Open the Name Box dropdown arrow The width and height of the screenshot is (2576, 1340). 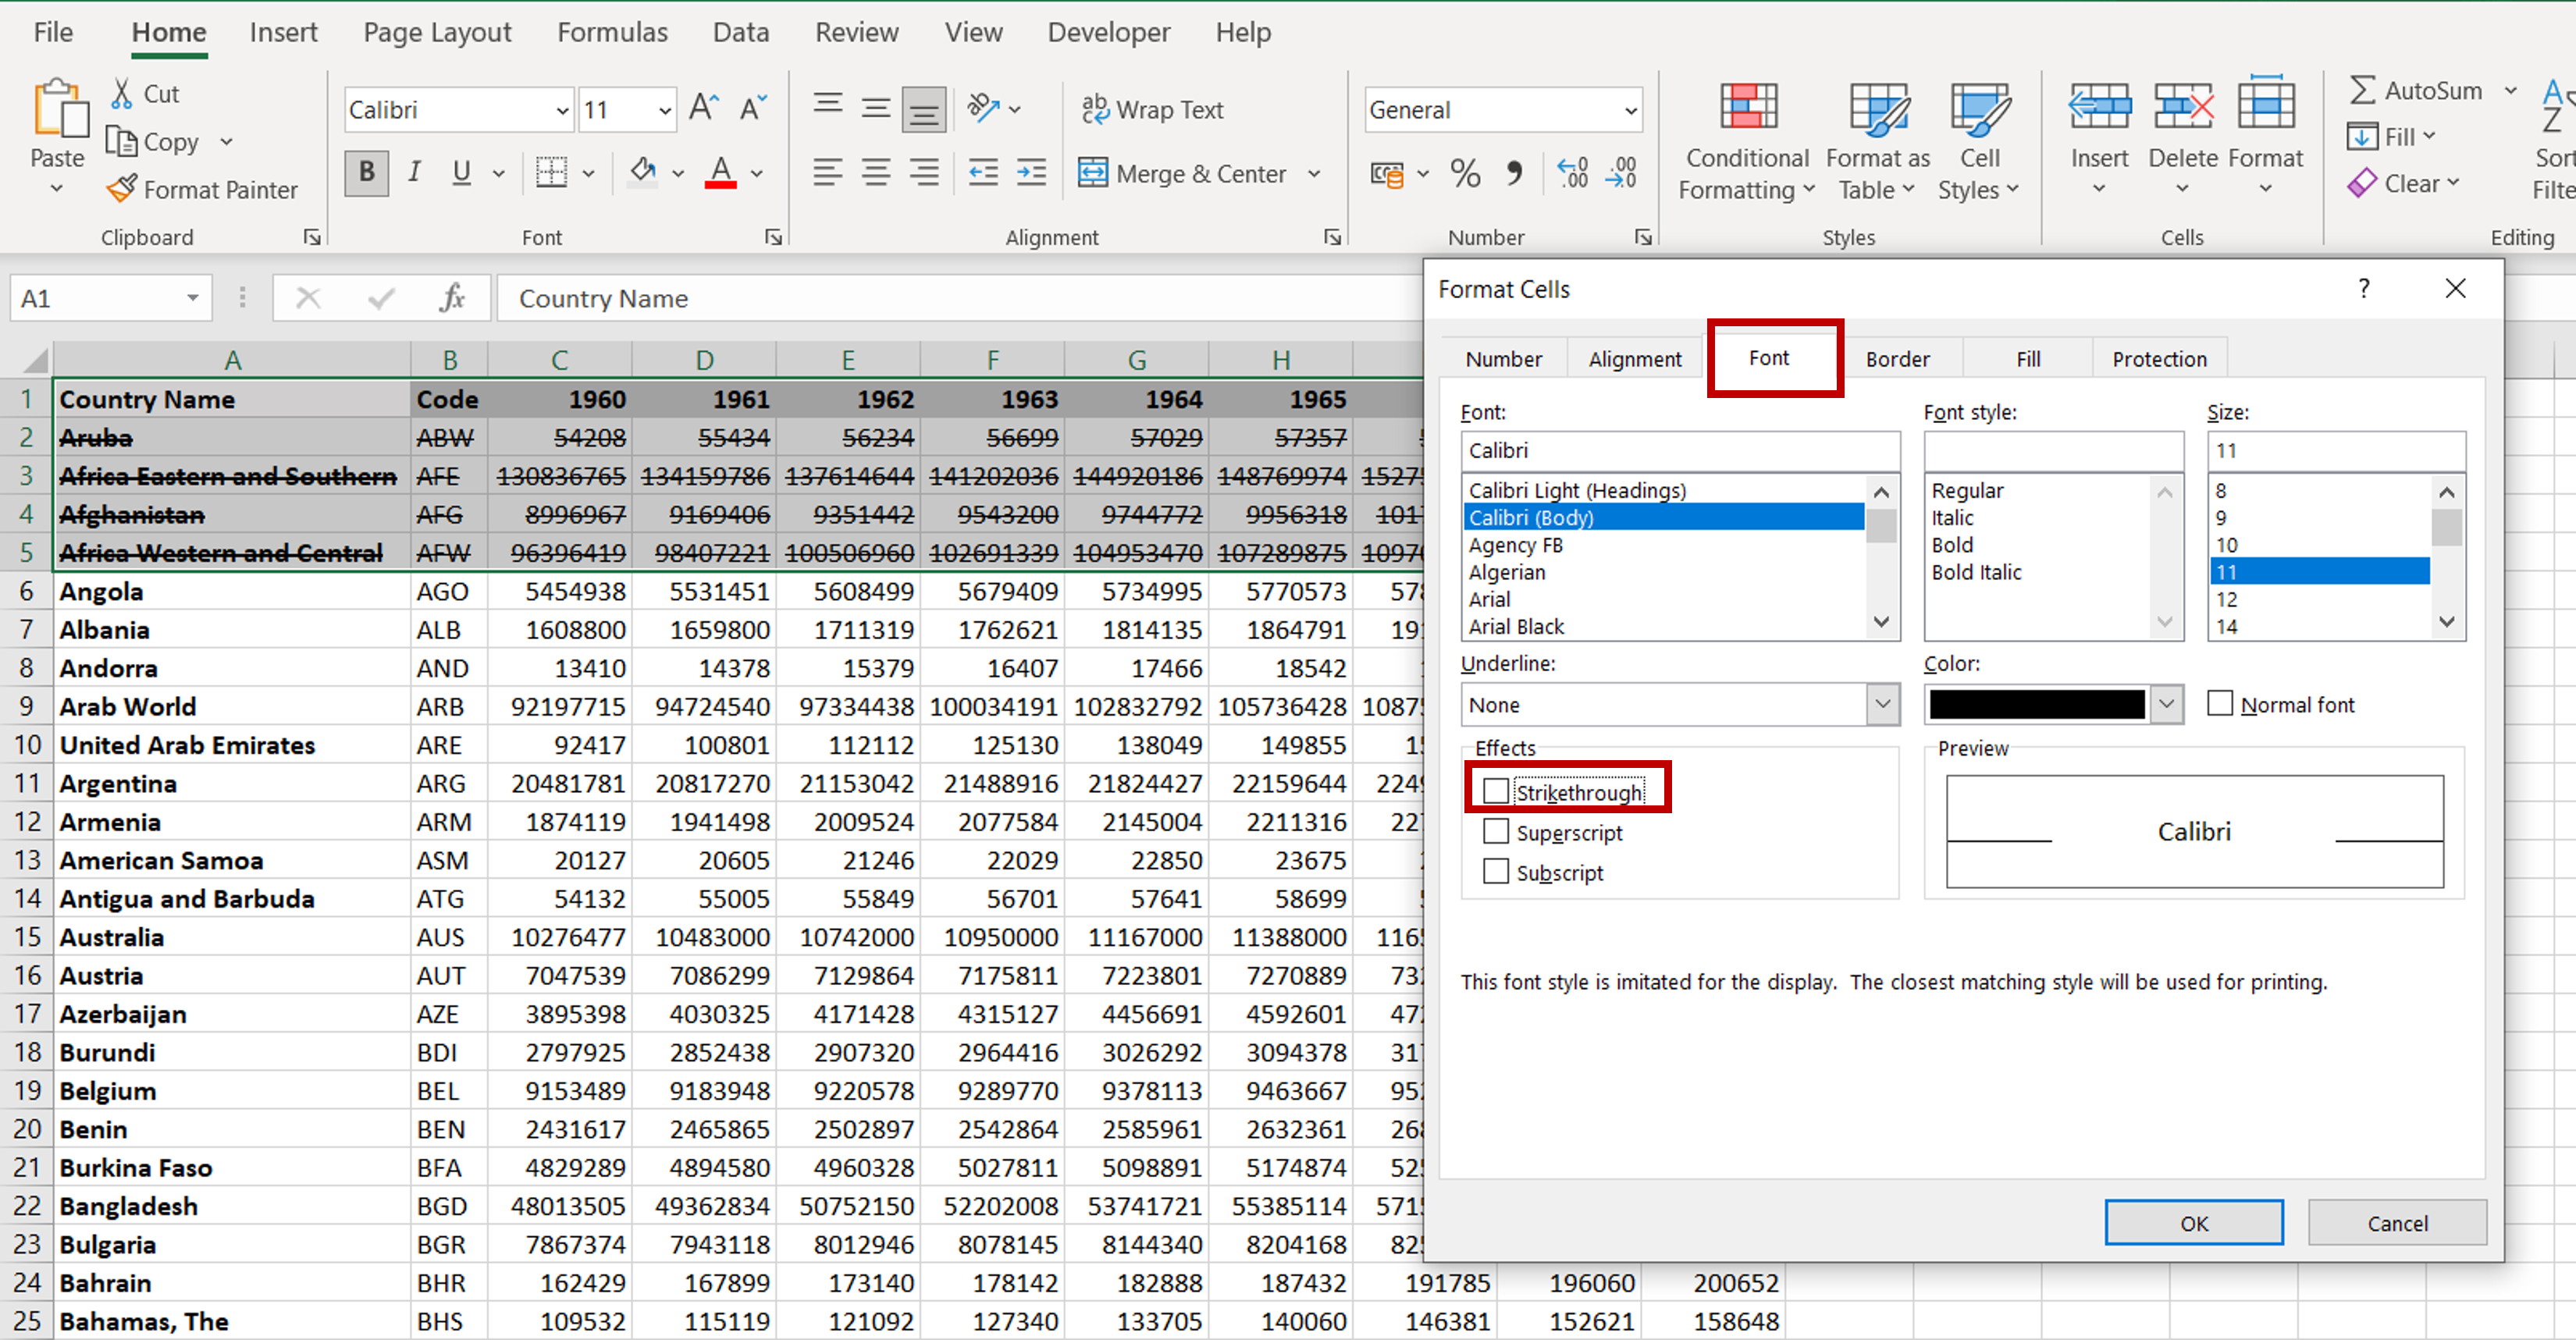click(x=192, y=298)
